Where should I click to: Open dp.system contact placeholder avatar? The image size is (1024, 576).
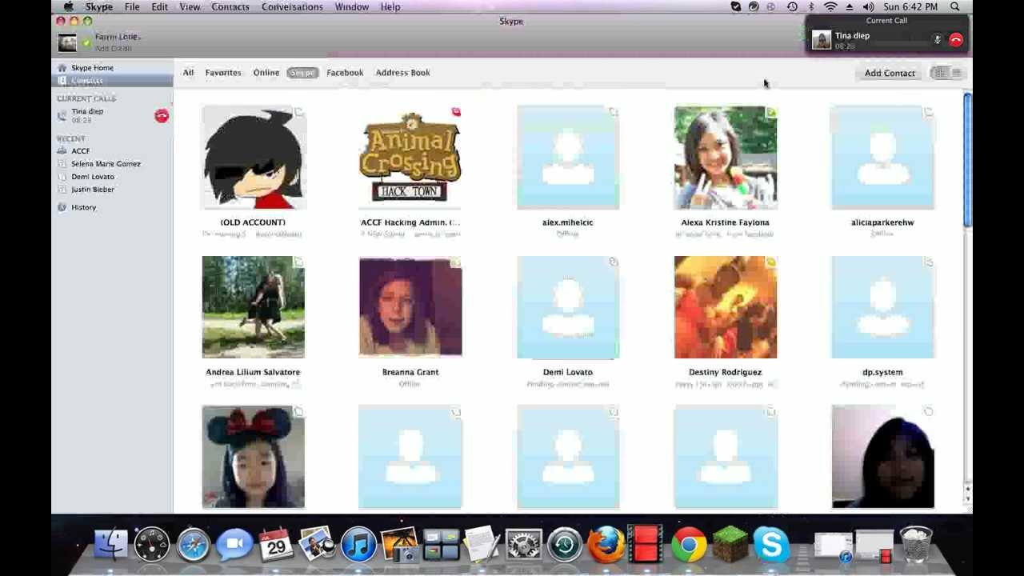point(883,307)
